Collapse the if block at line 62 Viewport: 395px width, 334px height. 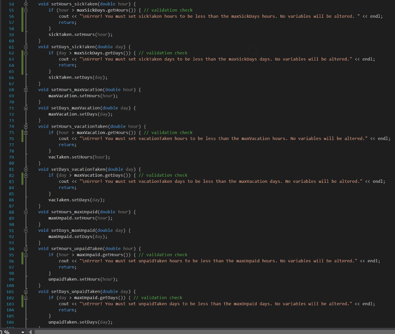[x=26, y=53]
